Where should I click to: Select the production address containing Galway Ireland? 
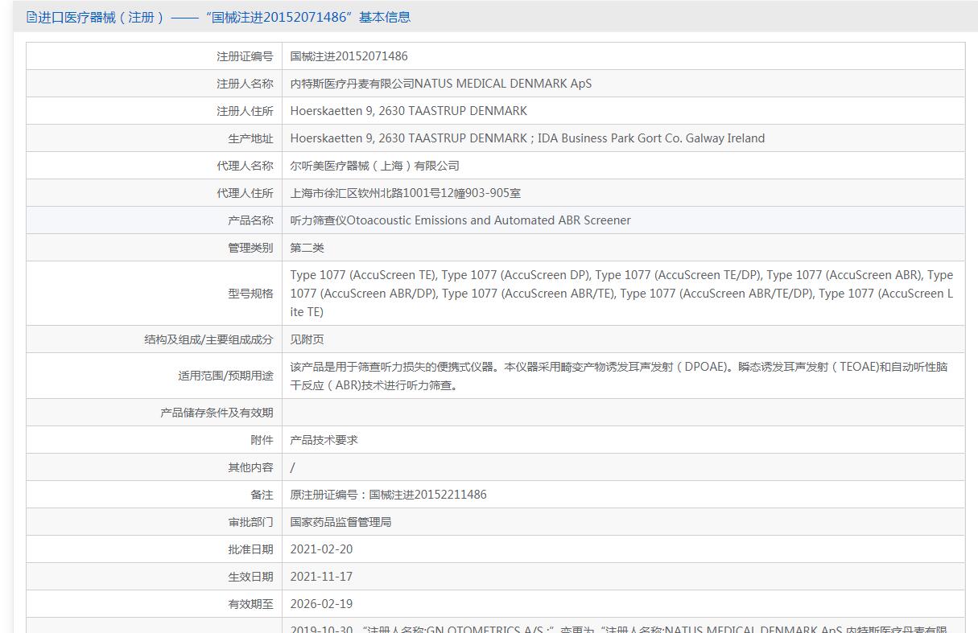tap(528, 138)
